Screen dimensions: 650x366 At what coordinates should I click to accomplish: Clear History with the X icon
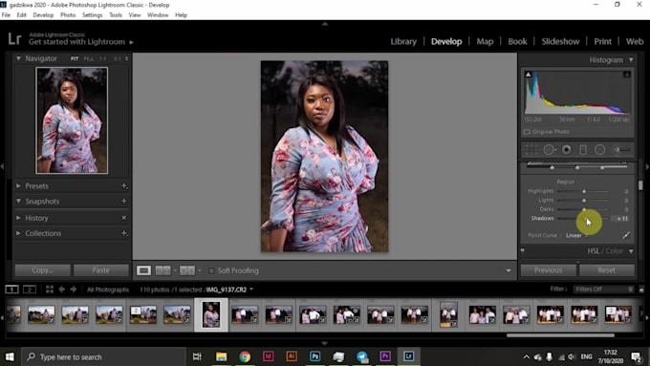pos(124,218)
